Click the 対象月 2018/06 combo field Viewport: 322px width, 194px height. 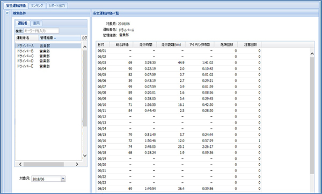[x=46, y=179]
